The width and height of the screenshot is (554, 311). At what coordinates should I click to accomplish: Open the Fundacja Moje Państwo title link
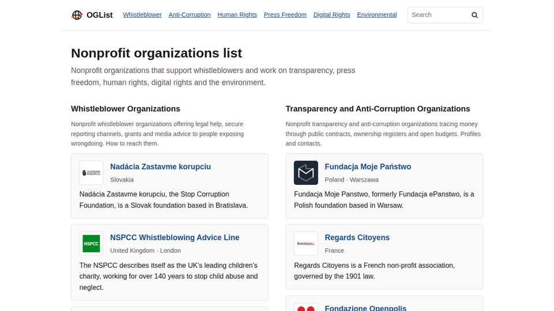(x=368, y=167)
